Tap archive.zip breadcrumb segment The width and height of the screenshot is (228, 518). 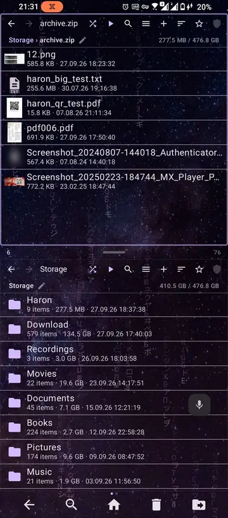tap(57, 40)
